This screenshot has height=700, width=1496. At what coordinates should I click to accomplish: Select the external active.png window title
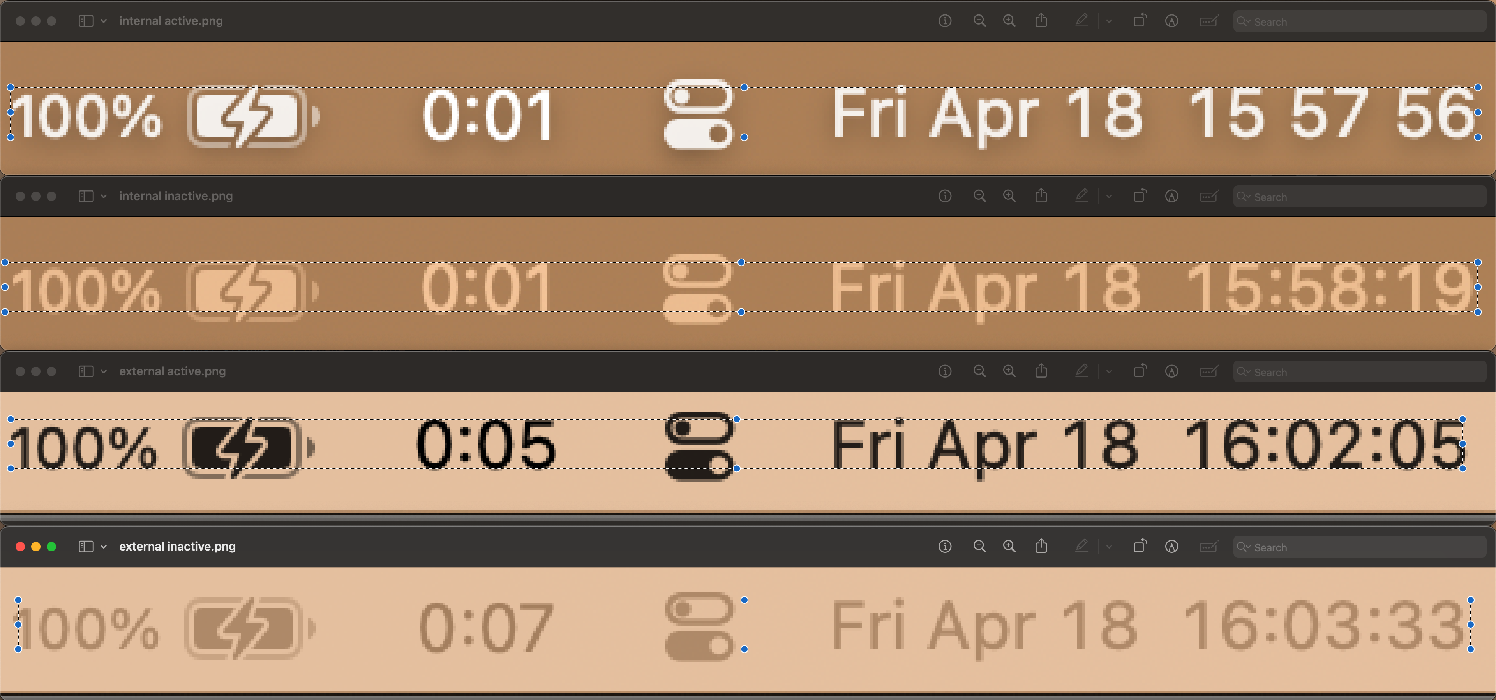[x=173, y=371]
